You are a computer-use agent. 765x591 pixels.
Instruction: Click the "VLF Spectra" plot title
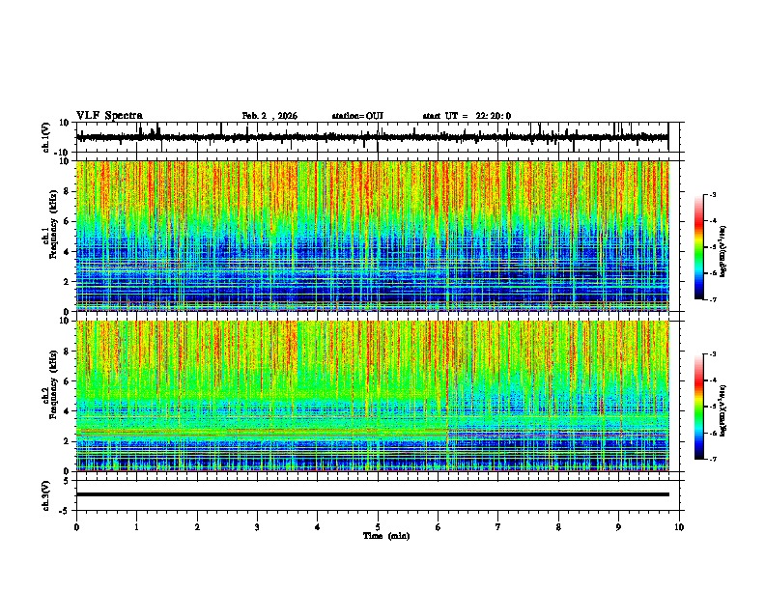tap(109, 116)
